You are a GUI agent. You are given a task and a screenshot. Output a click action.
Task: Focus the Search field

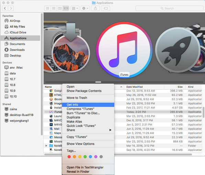tap(169, 8)
